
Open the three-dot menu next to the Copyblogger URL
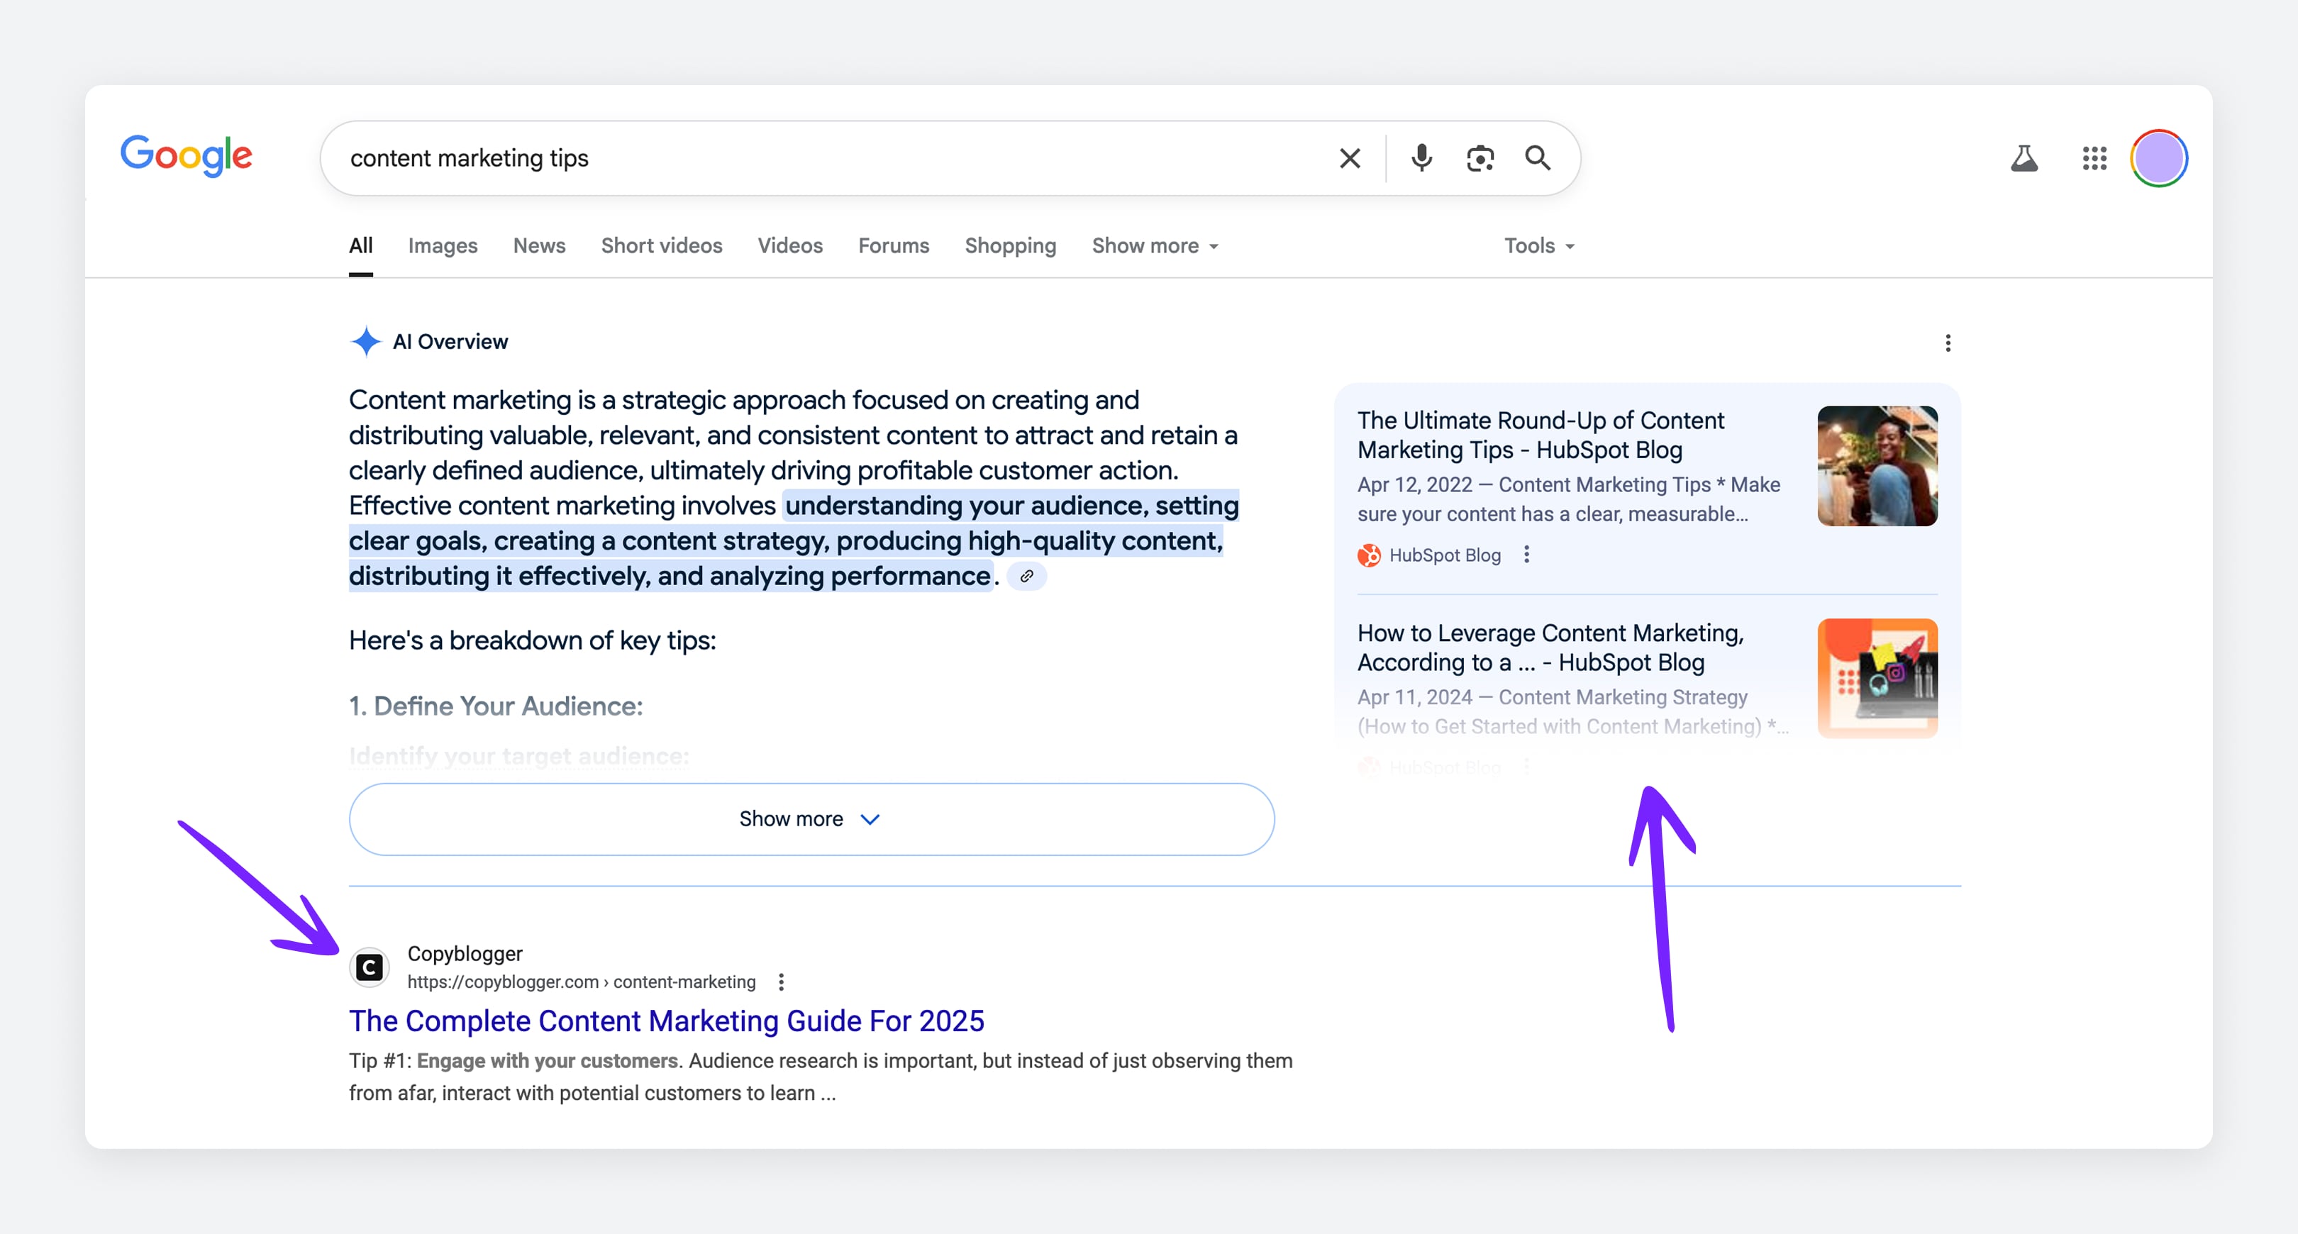781,982
